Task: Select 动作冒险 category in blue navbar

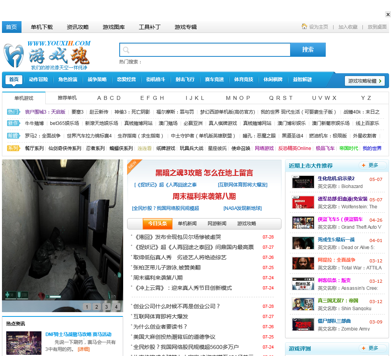Action: pos(38,80)
